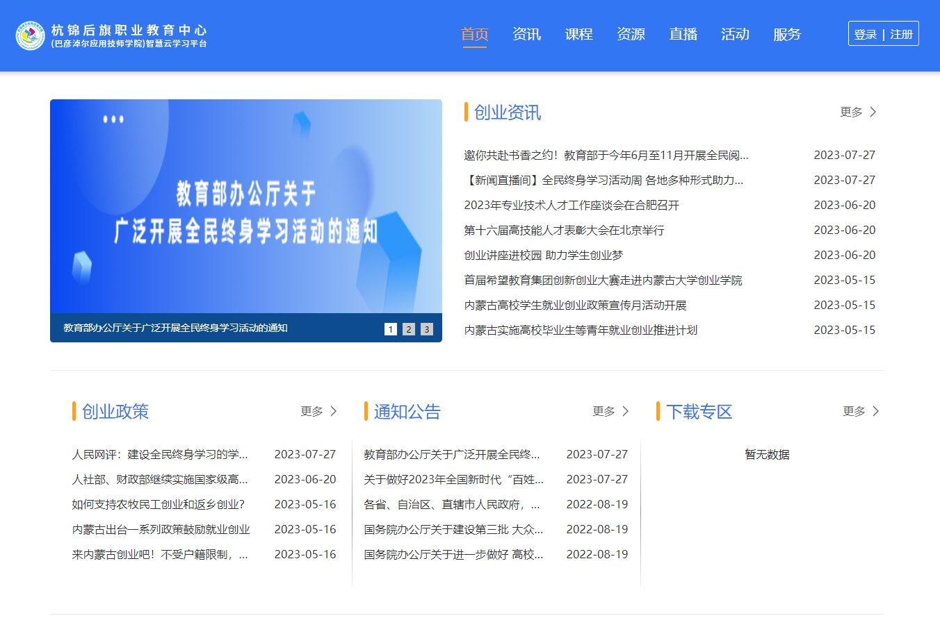Viewport: 940px width, 618px height.
Task: Select carousel page indicator 2
Action: [x=409, y=328]
